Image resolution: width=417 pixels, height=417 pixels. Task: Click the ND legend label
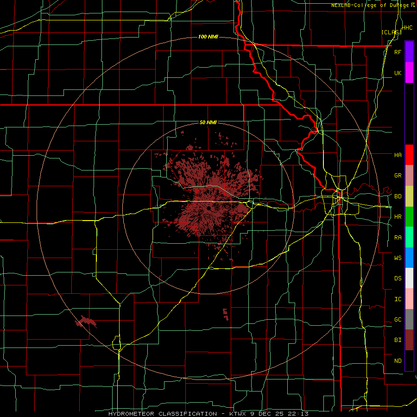pyautogui.click(x=398, y=361)
